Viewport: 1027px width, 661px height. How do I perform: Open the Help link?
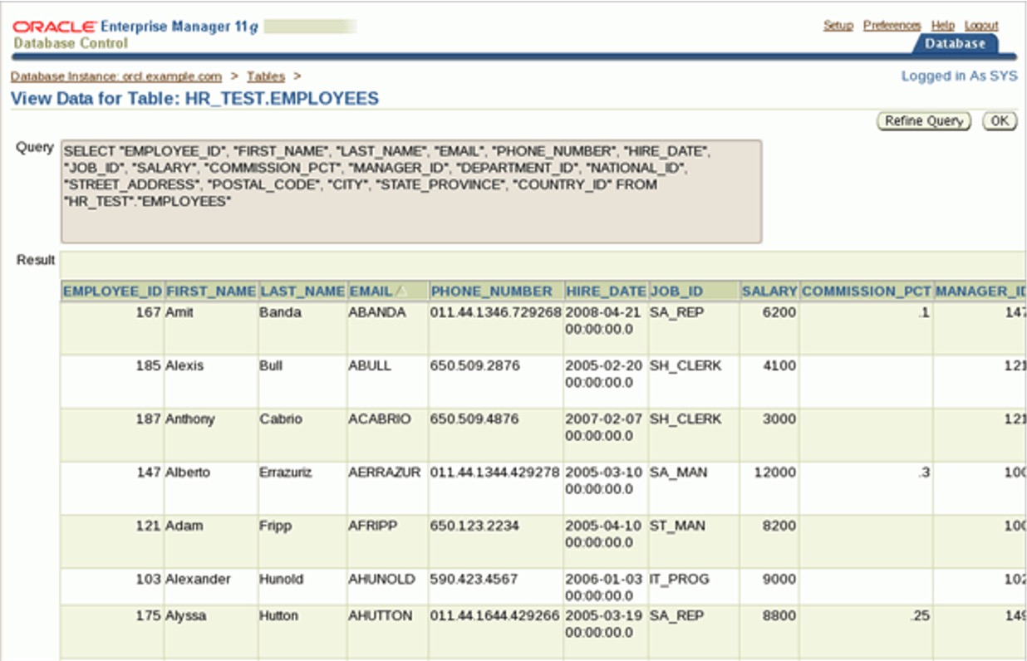(x=942, y=26)
